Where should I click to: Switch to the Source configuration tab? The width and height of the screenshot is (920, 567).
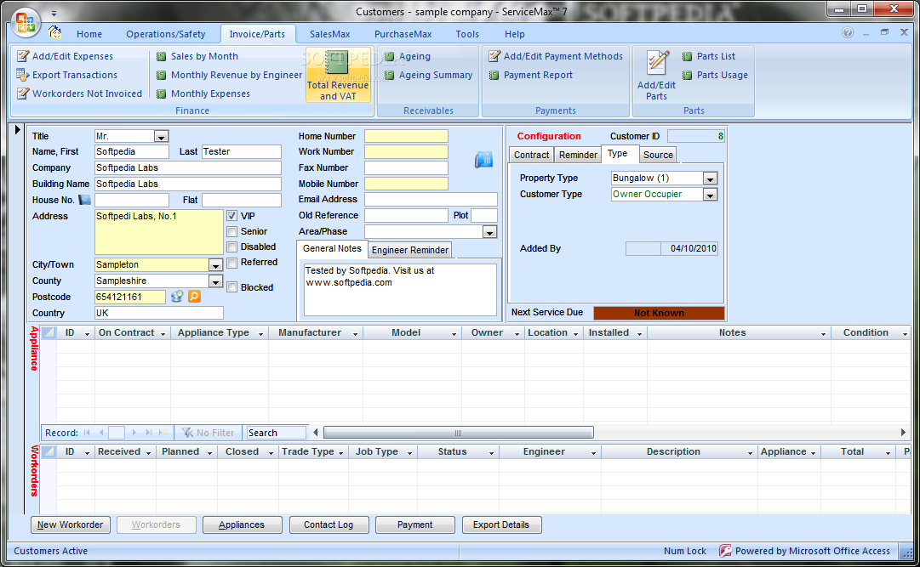click(658, 155)
